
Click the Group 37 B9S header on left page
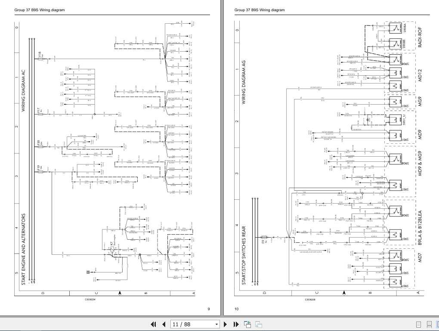(x=39, y=9)
